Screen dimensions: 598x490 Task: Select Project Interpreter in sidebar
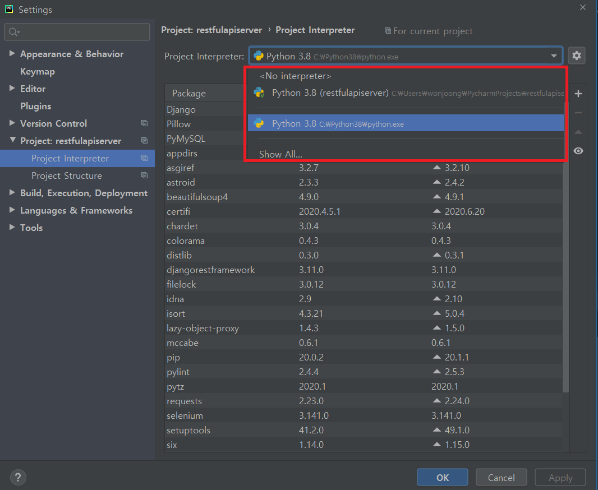pyautogui.click(x=77, y=158)
